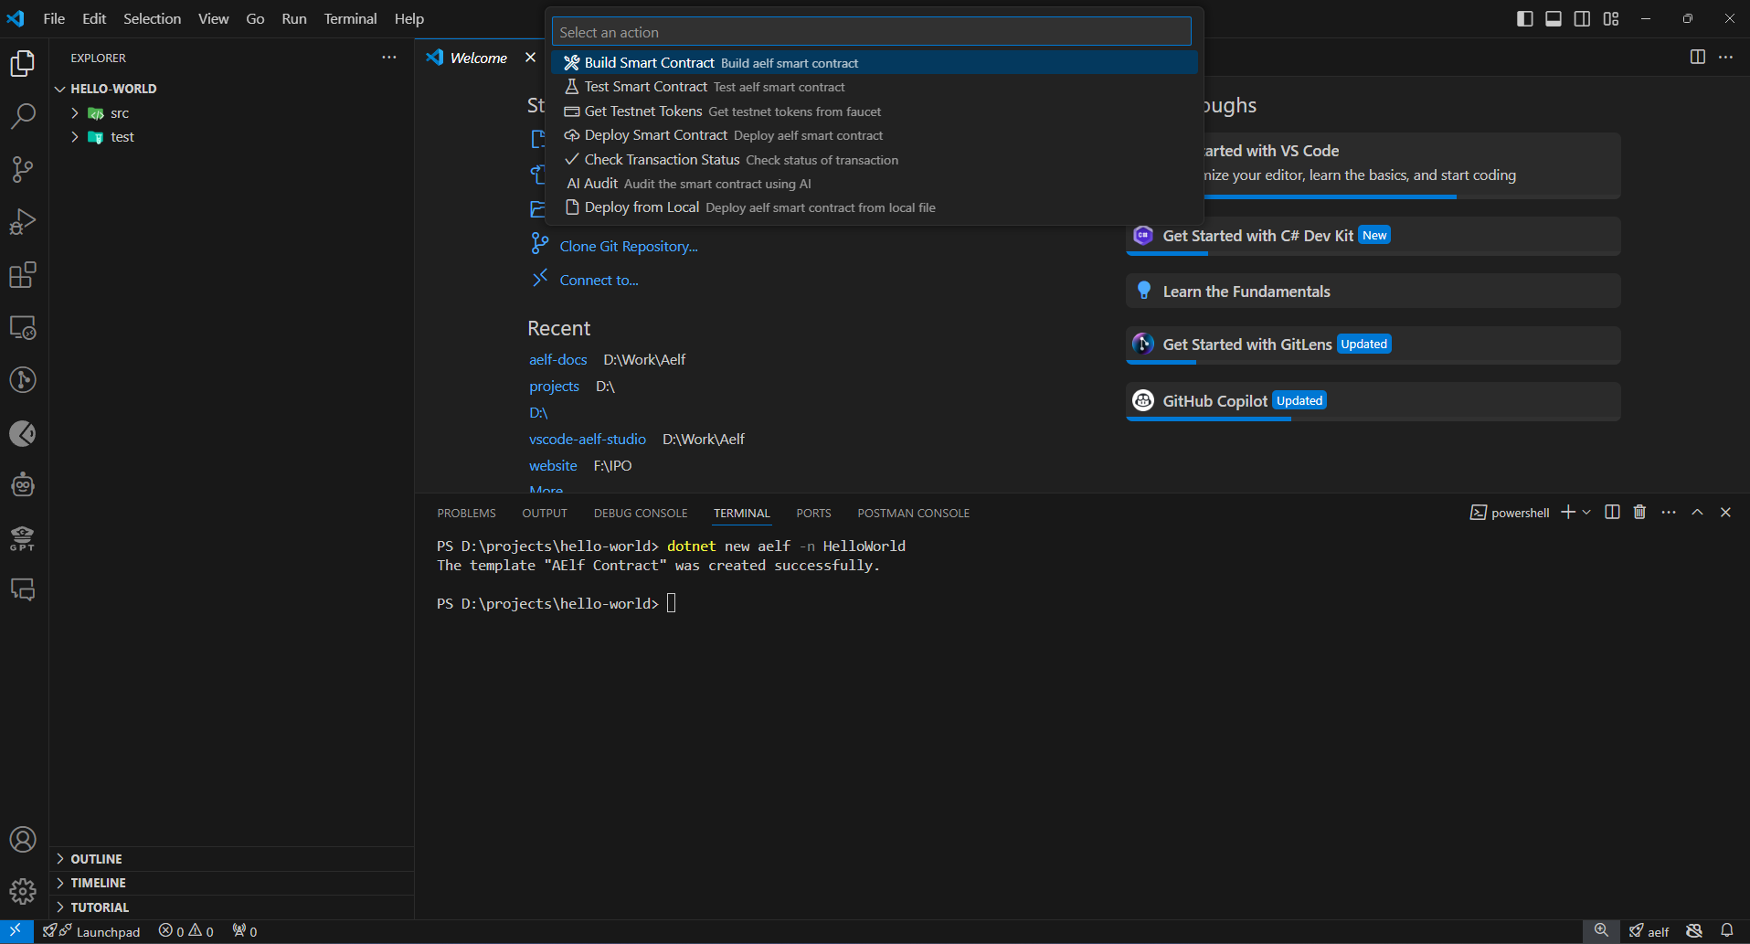Switch to the POSTMAN CONSOLE tab

(913, 514)
